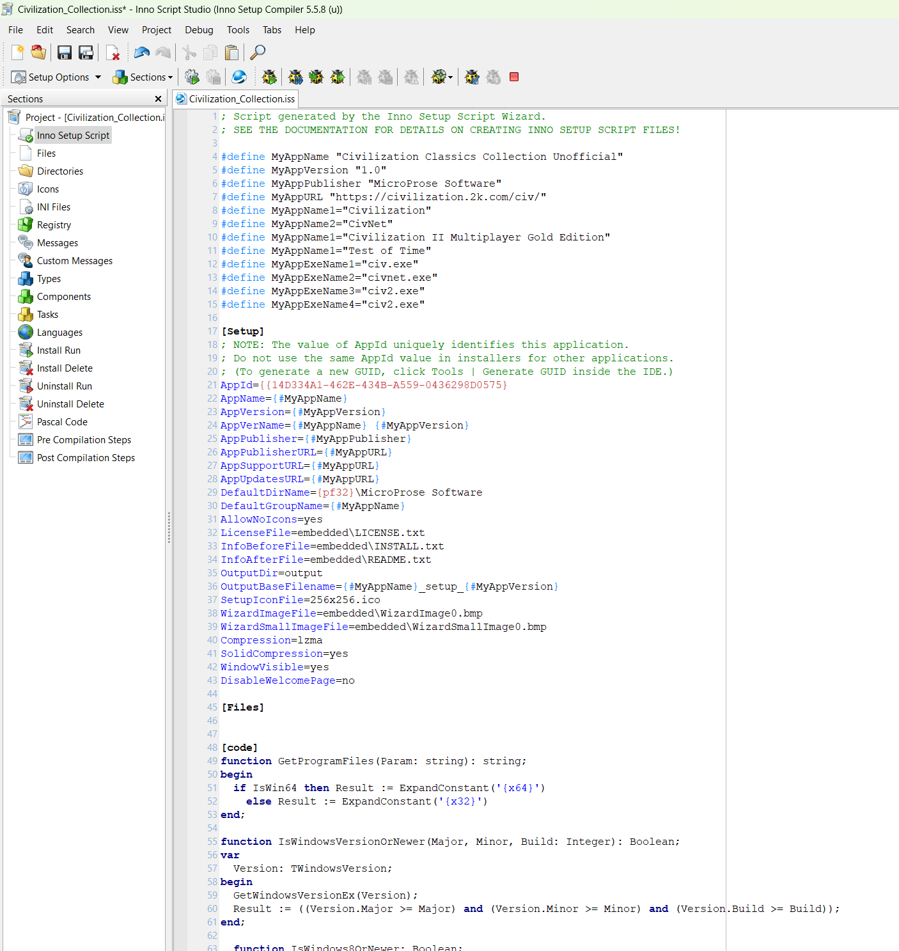Click the ladybug icon with left green arrow
This screenshot has width=899, height=951.
coord(317,77)
